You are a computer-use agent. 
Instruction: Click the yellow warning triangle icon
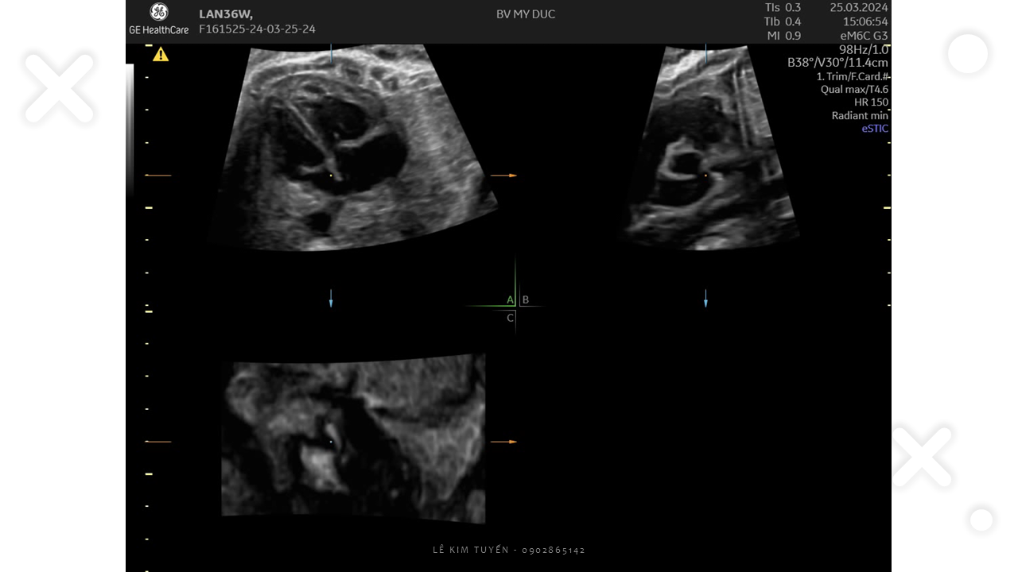pos(161,55)
